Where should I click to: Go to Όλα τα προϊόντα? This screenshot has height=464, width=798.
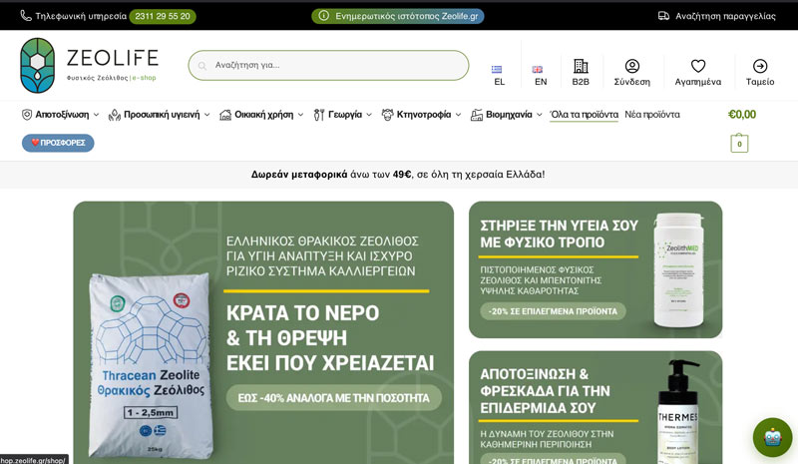585,115
